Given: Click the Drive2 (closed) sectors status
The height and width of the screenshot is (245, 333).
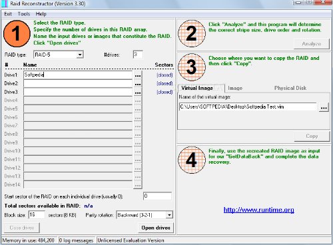Looking at the screenshot, I should coord(165,83).
